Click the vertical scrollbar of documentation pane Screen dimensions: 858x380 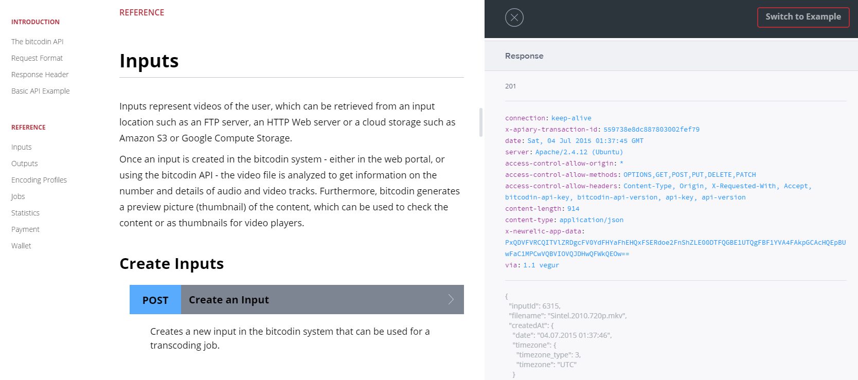(481, 122)
